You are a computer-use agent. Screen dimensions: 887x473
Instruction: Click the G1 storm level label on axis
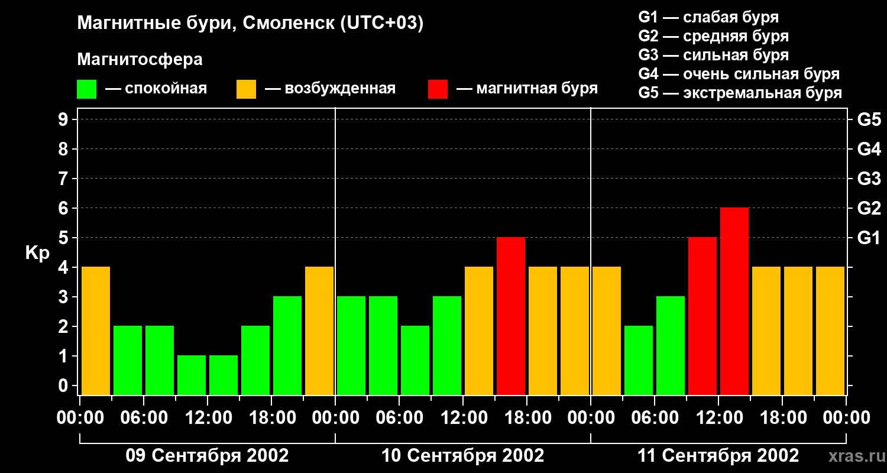click(869, 238)
